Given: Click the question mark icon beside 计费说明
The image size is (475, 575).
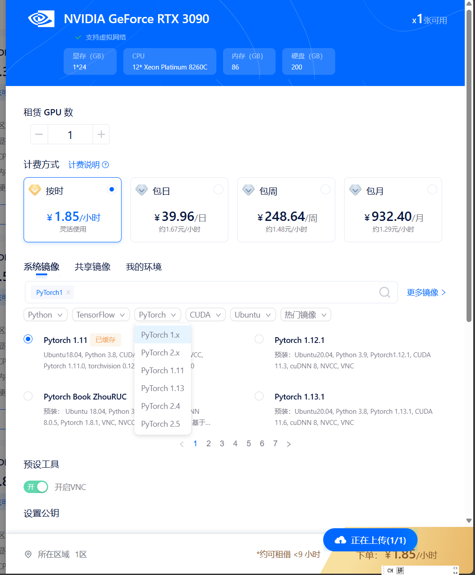Looking at the screenshot, I should [106, 165].
